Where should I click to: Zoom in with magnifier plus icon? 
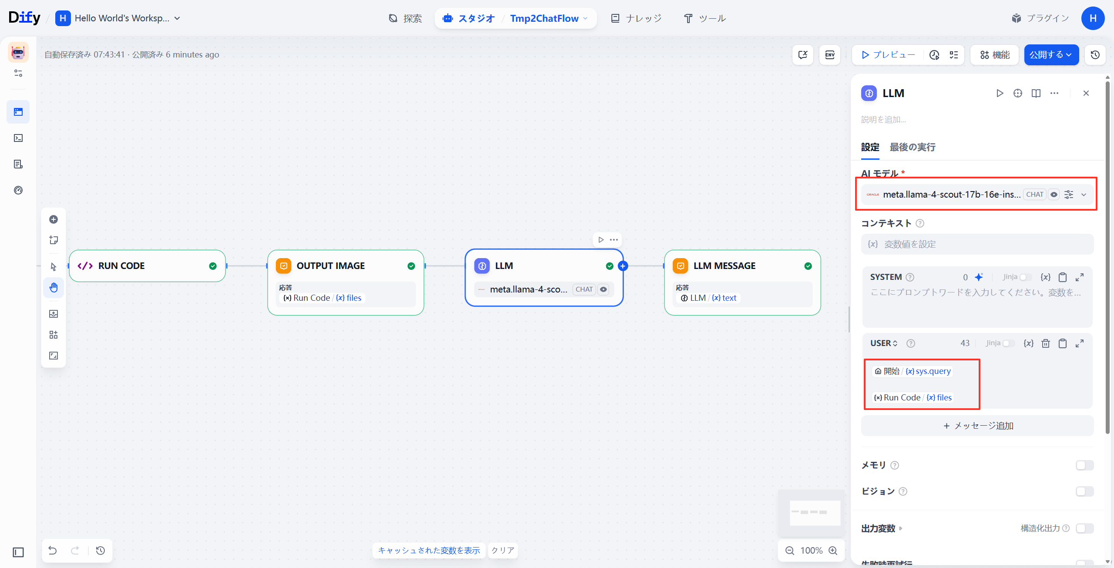(833, 551)
